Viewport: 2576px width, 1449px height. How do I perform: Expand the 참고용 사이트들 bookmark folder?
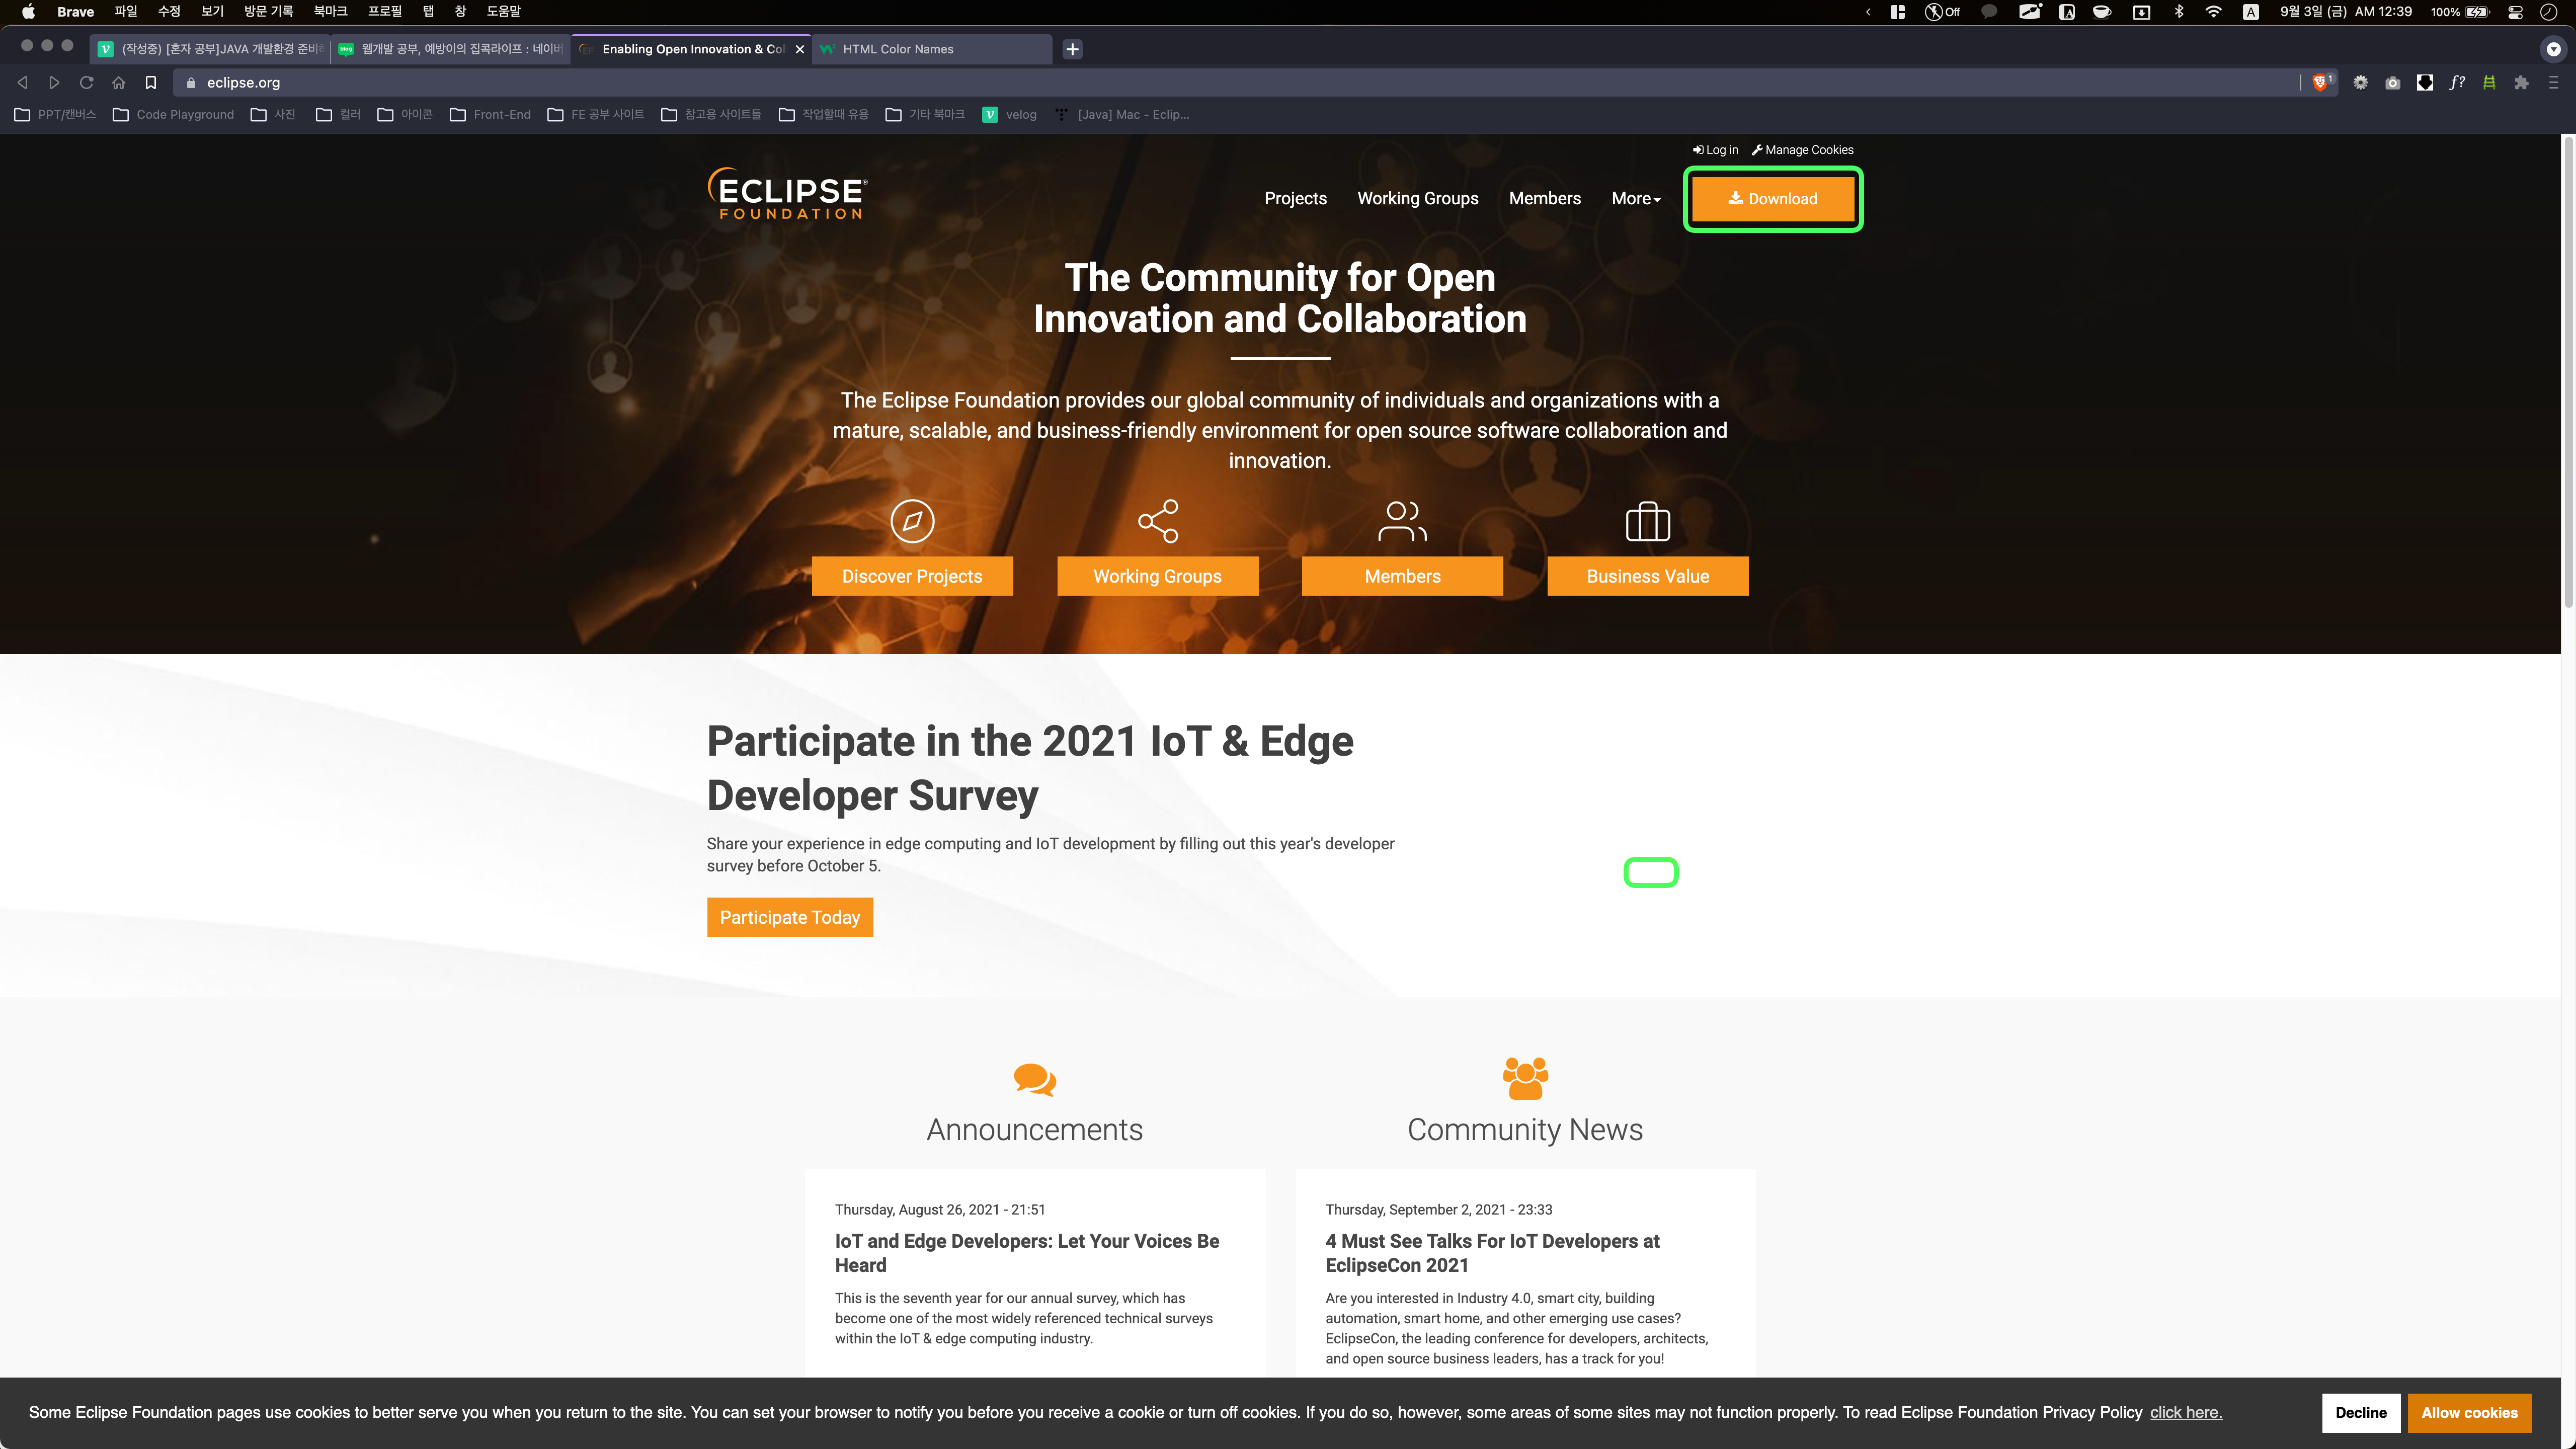click(x=711, y=115)
